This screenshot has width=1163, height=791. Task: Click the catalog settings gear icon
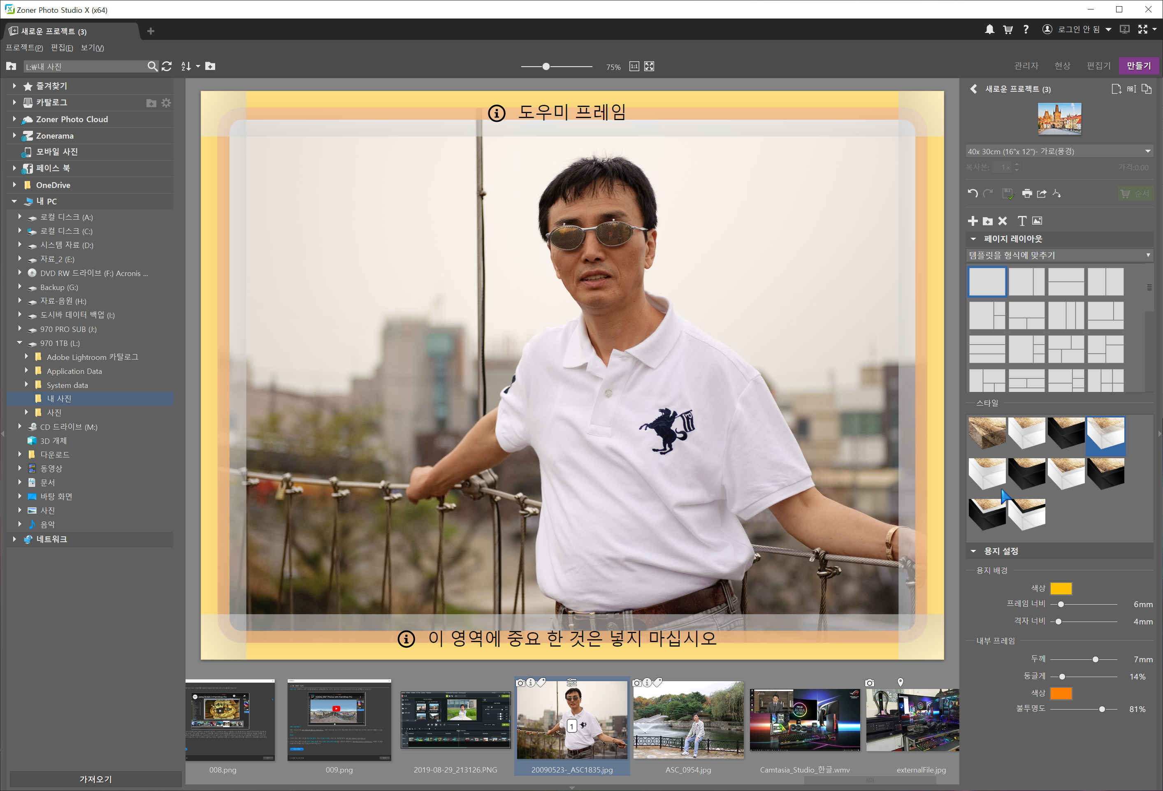click(x=166, y=102)
